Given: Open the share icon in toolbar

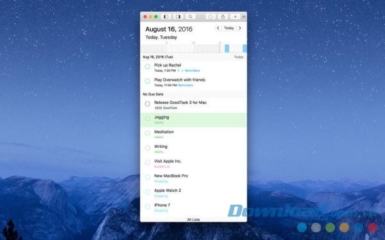Looking at the screenshot, I should click(223, 17).
